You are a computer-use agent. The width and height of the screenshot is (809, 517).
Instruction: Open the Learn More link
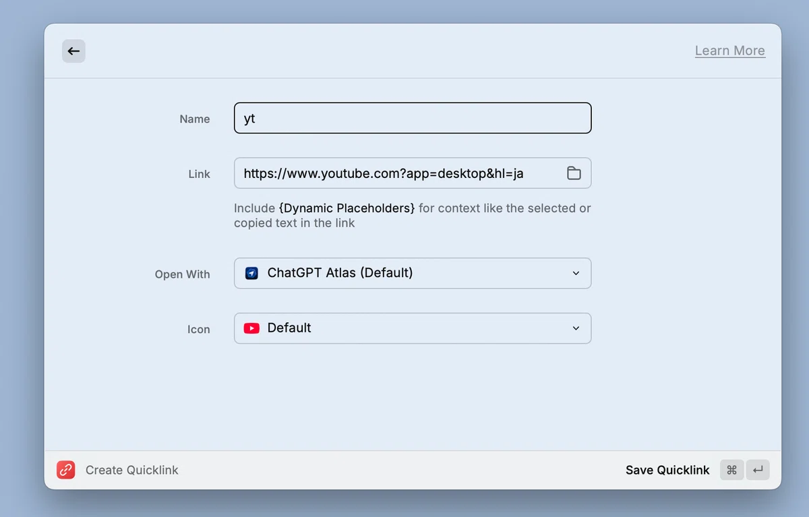coord(730,51)
